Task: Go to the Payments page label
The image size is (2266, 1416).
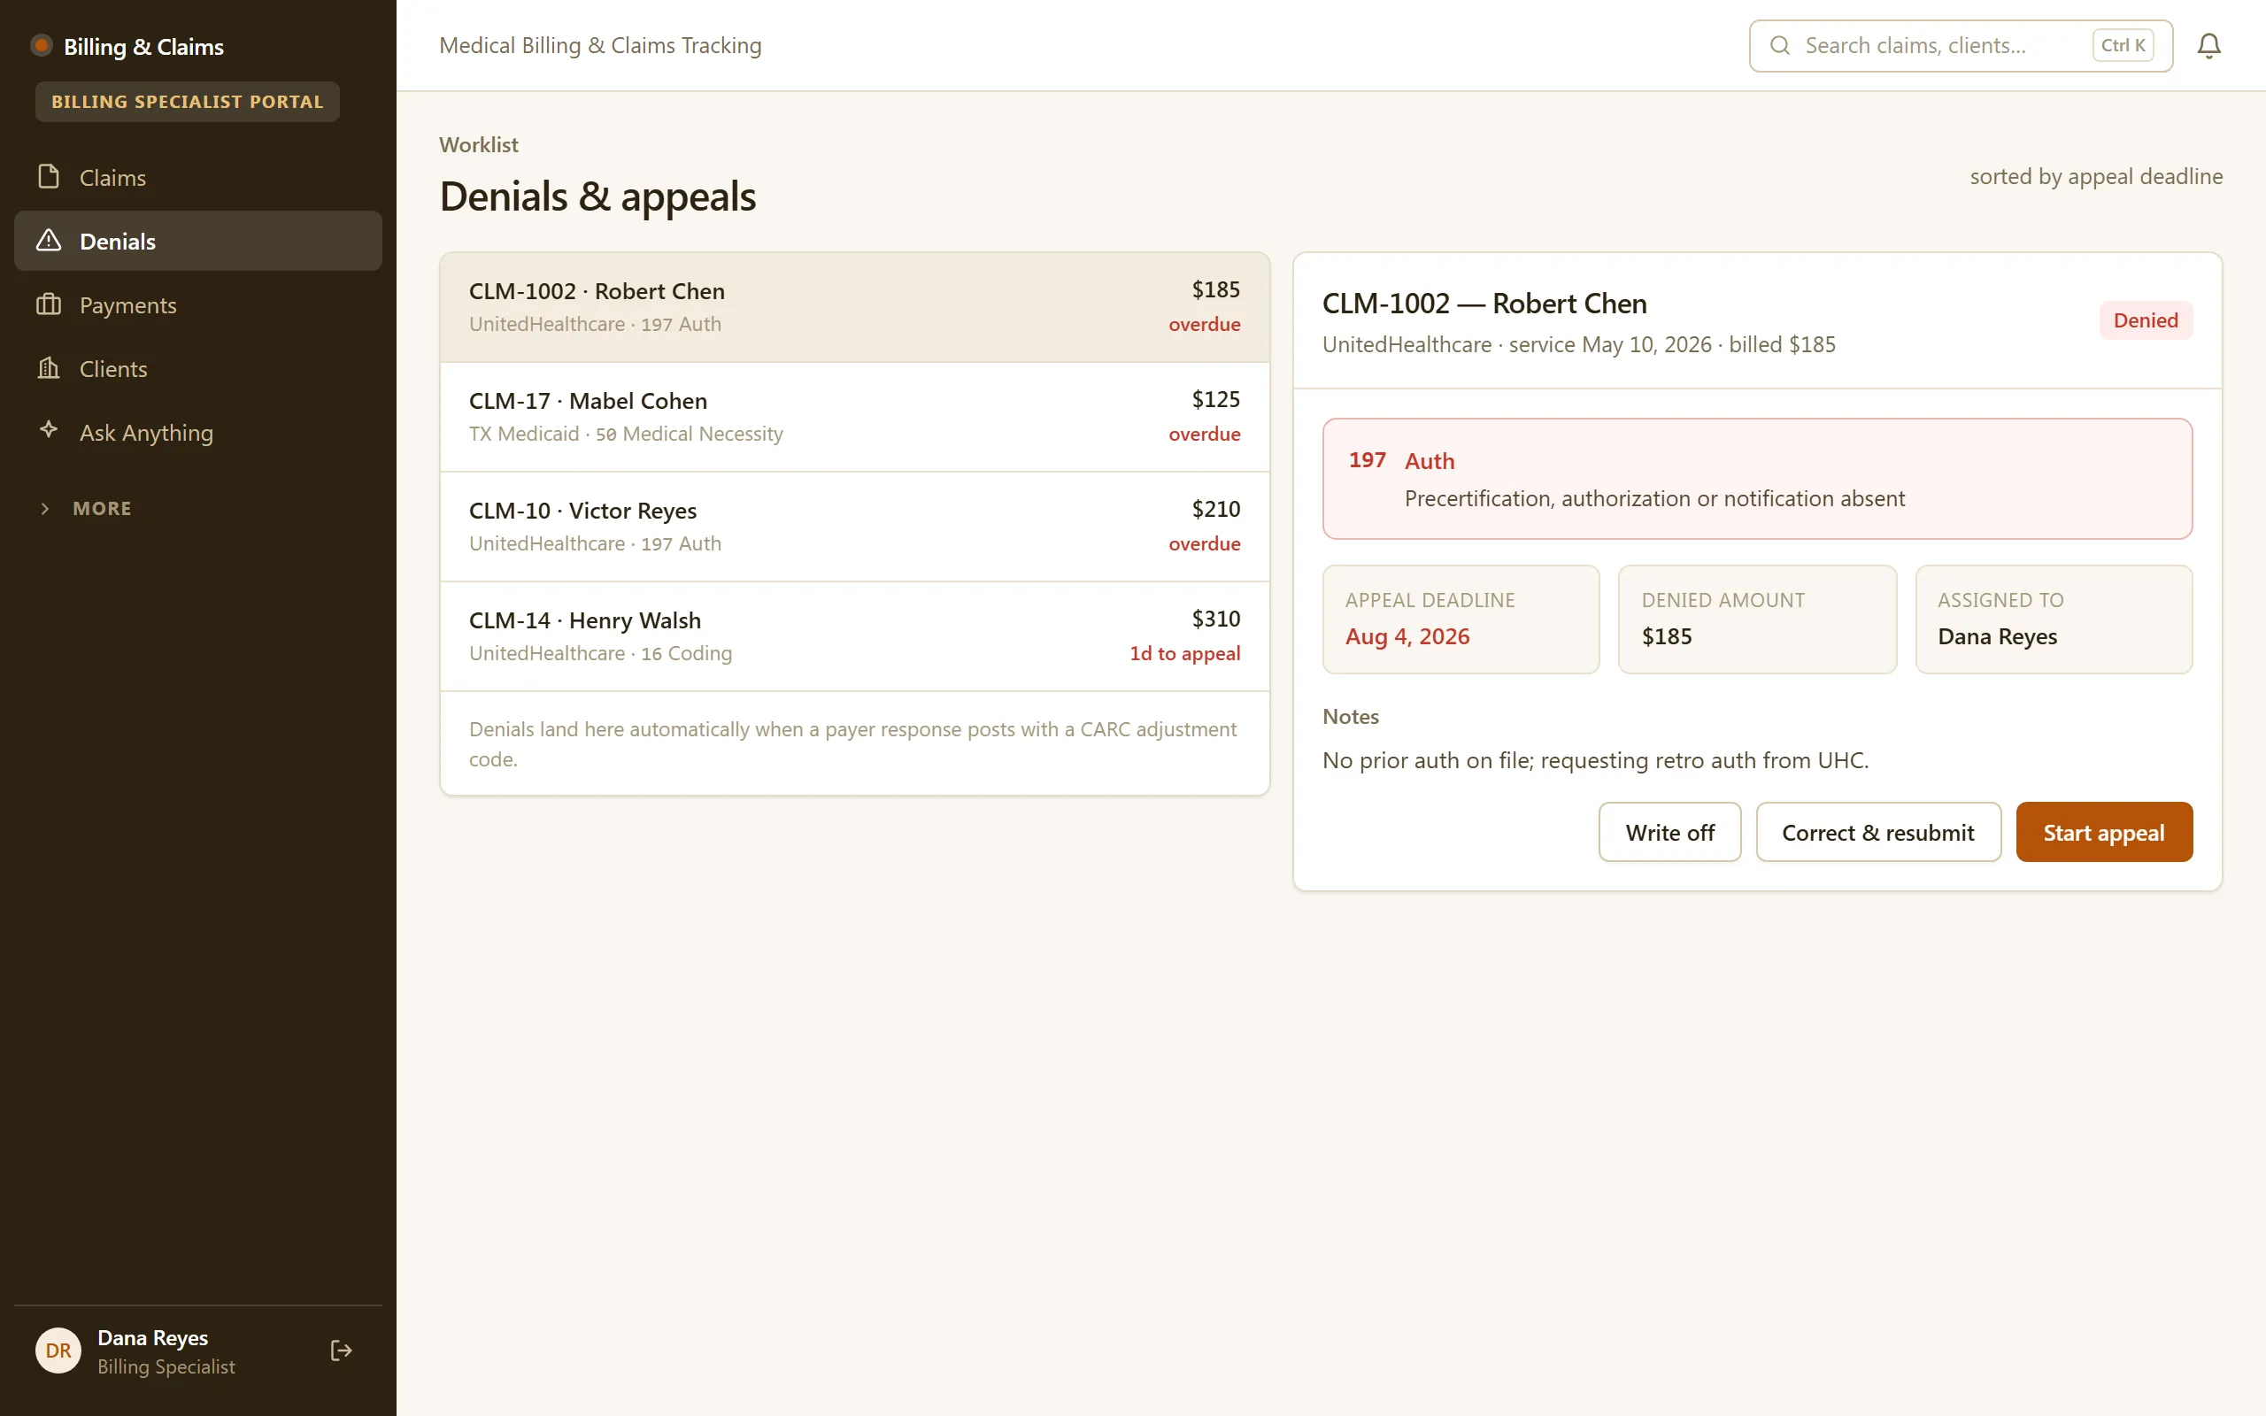Action: 128,305
